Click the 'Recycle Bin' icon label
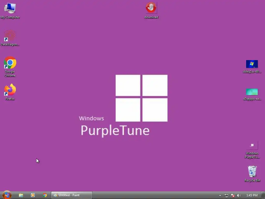The height and width of the screenshot is (199, 265). click(x=252, y=180)
